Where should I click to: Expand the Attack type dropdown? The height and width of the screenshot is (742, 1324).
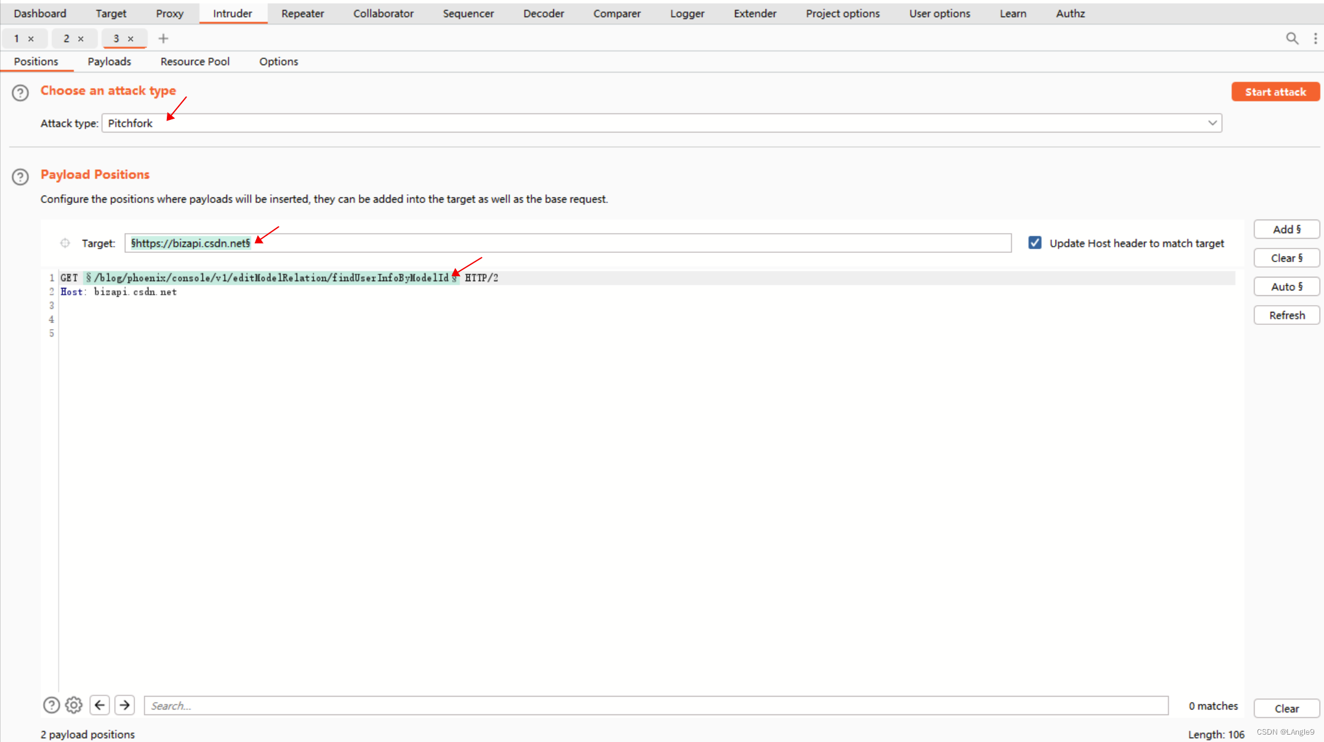(x=1212, y=123)
